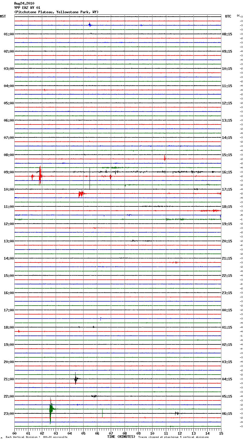This screenshot has height=441, width=244.
Task: Click the Pitchstone Plateau location title
Action: (56, 12)
